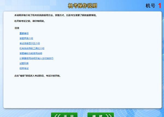Open the 试题列表 link
The height and width of the screenshot is (117, 164).
pyautogui.click(x=24, y=63)
